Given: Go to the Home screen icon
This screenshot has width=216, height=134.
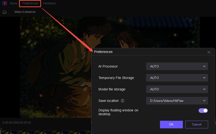Looking at the screenshot, I should pos(5,12).
